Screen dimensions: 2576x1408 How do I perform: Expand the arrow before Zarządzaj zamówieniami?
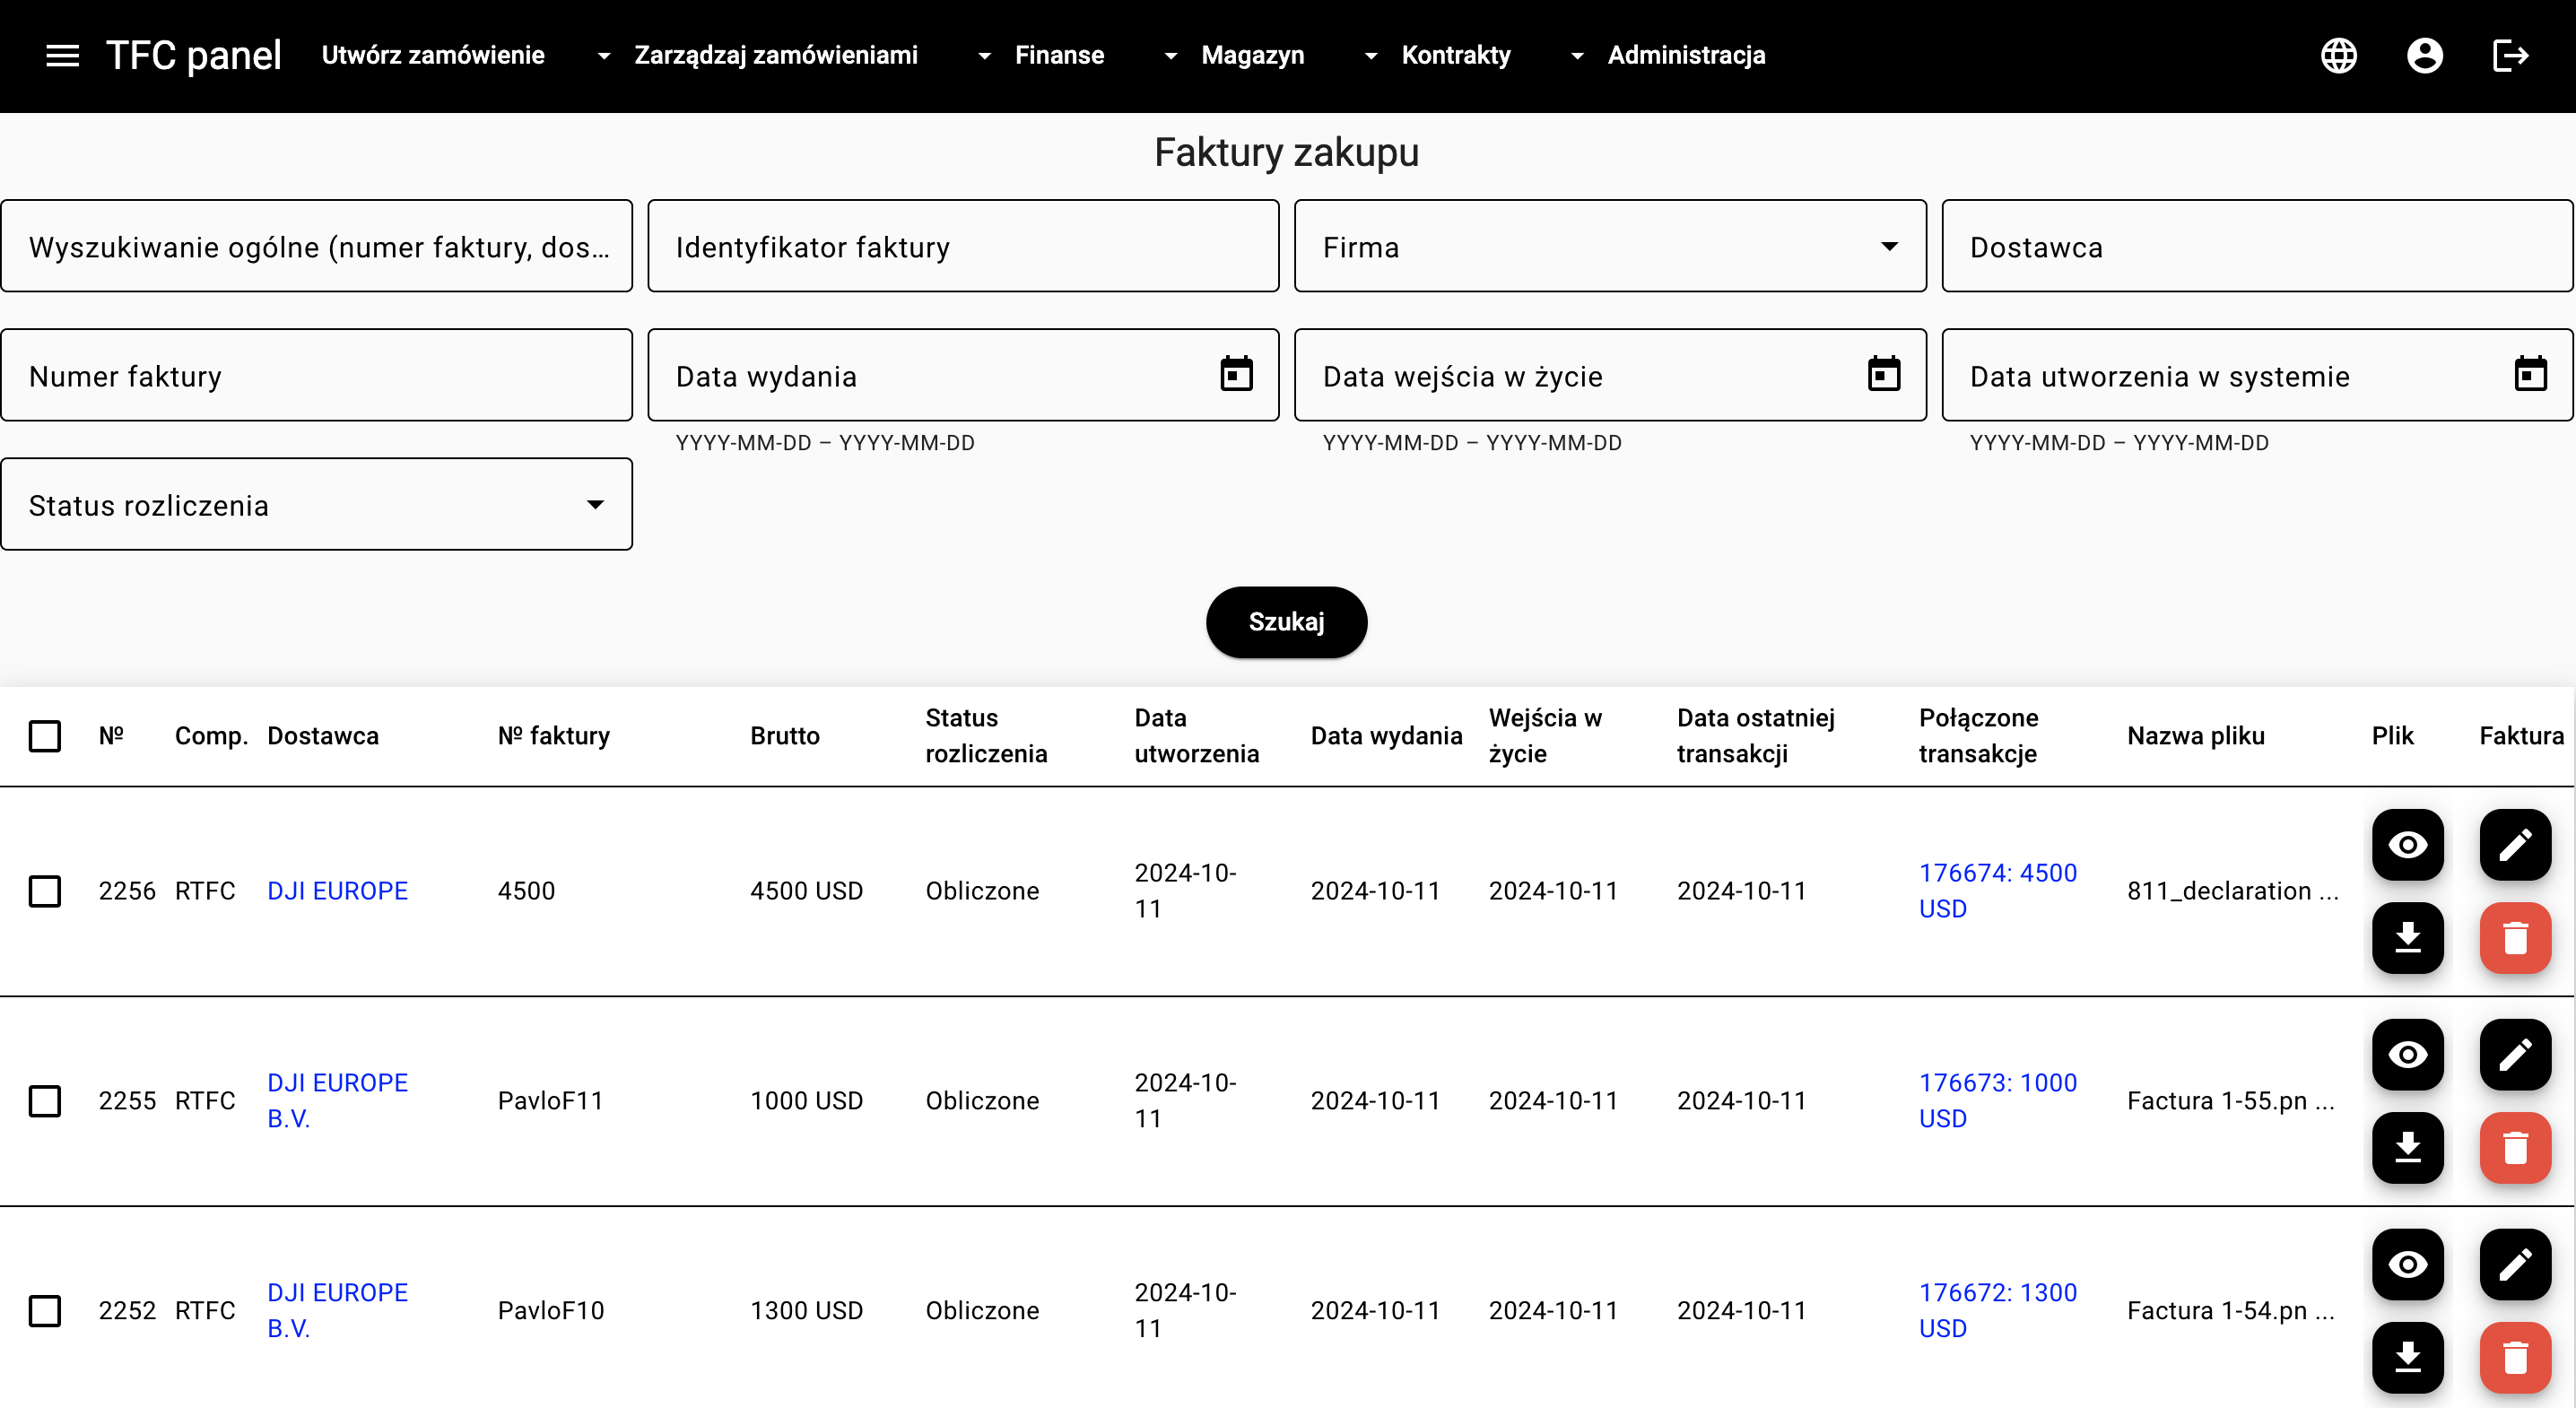coord(604,56)
